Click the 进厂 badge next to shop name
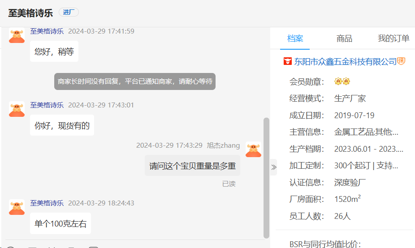This screenshot has height=248, width=415. (69, 12)
